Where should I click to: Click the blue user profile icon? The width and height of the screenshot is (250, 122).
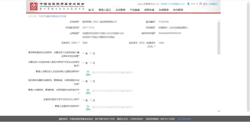click(x=188, y=4)
